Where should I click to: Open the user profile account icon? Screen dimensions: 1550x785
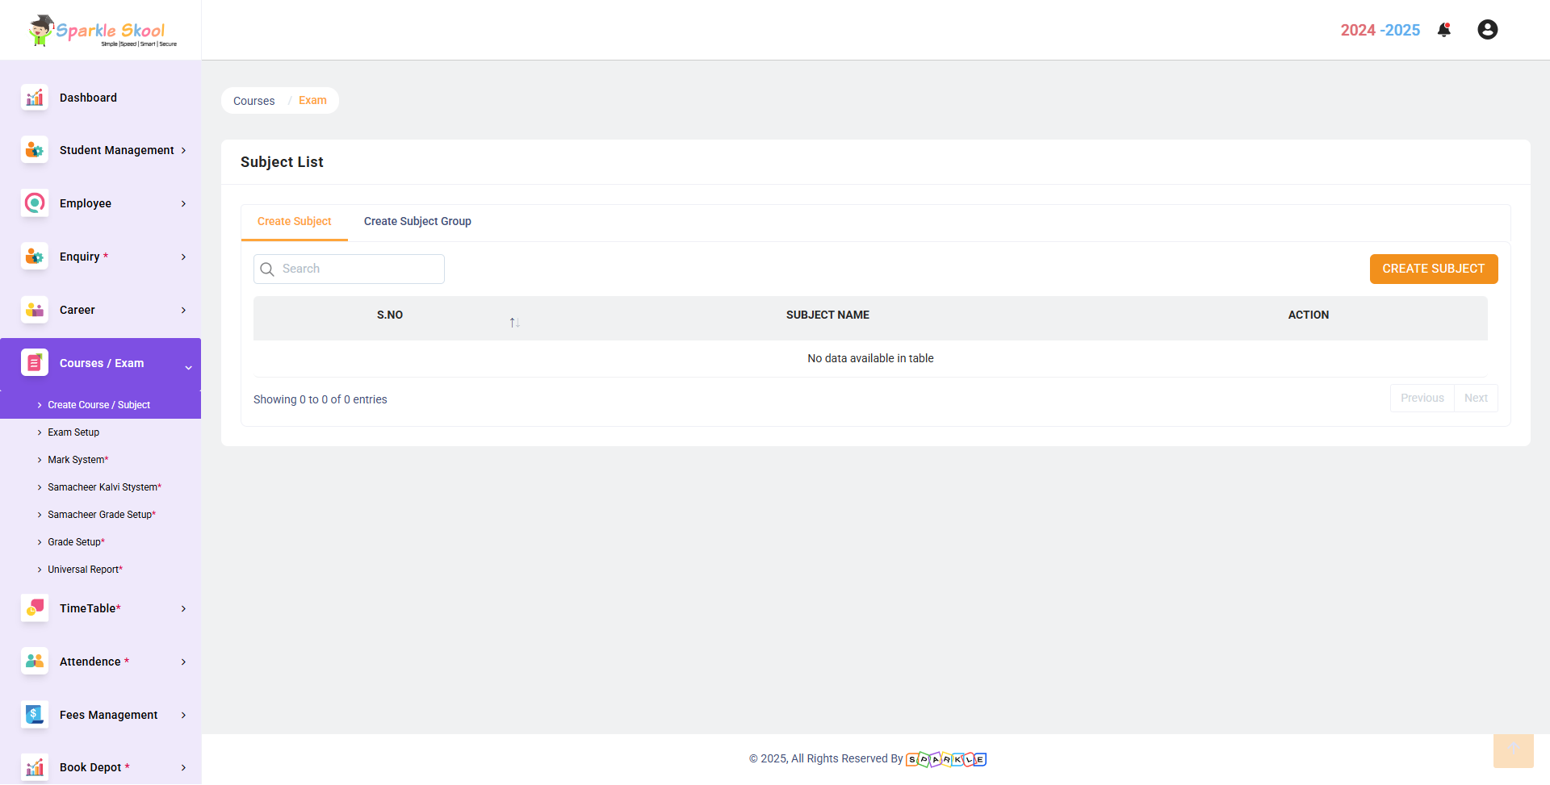tap(1487, 30)
